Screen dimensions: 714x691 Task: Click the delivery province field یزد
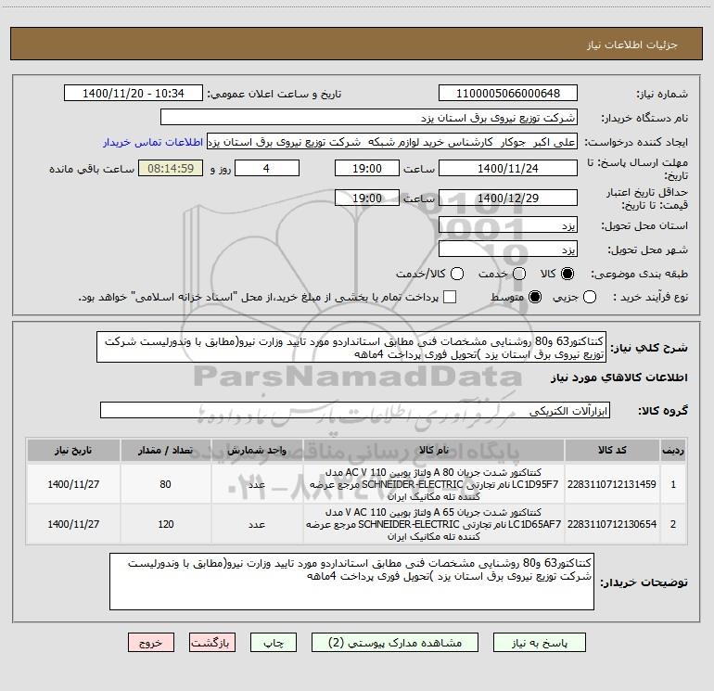point(508,225)
